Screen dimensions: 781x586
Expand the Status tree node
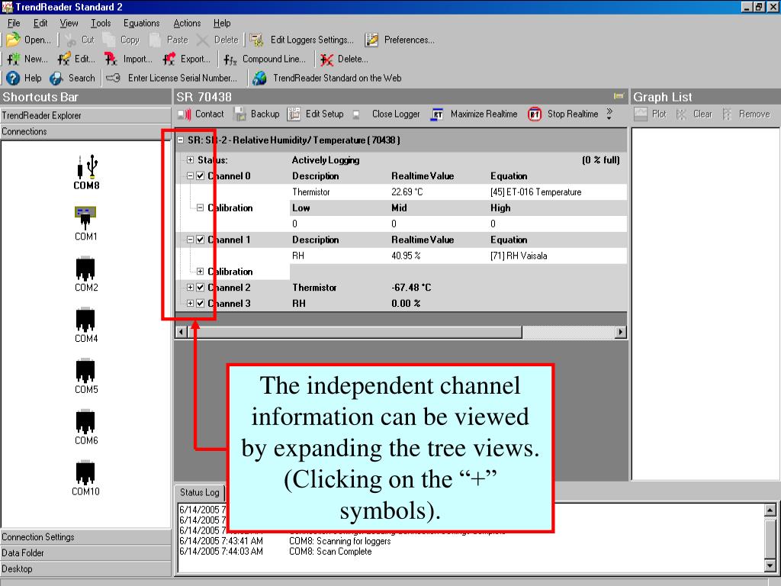pyautogui.click(x=190, y=160)
